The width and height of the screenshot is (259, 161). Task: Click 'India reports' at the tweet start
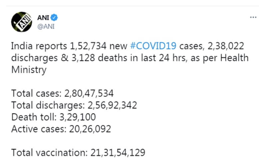point(39,46)
